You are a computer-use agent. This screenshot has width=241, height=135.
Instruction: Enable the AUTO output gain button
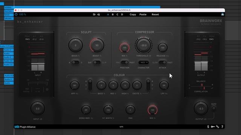coord(214,108)
